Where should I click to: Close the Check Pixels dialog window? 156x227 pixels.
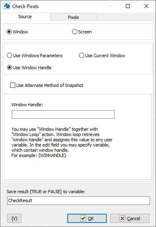[146, 6]
